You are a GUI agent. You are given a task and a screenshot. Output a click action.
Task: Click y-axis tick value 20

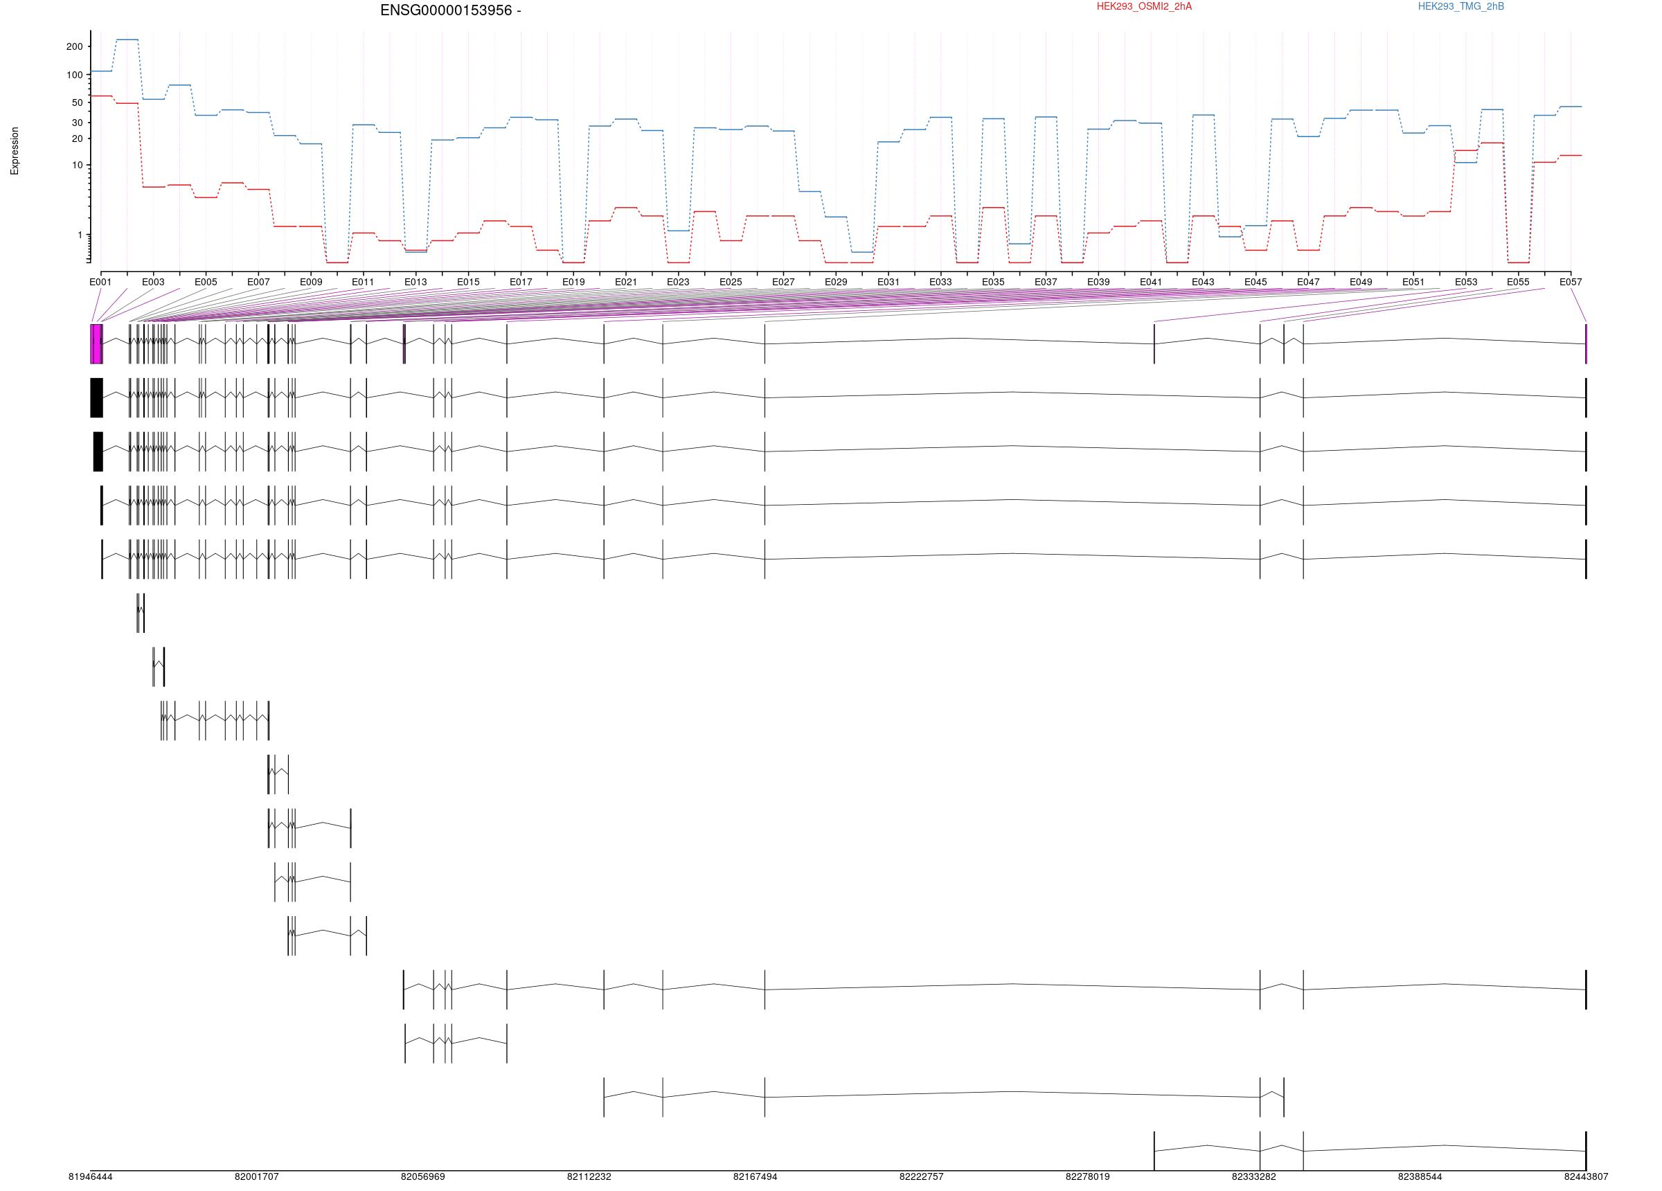tap(77, 139)
